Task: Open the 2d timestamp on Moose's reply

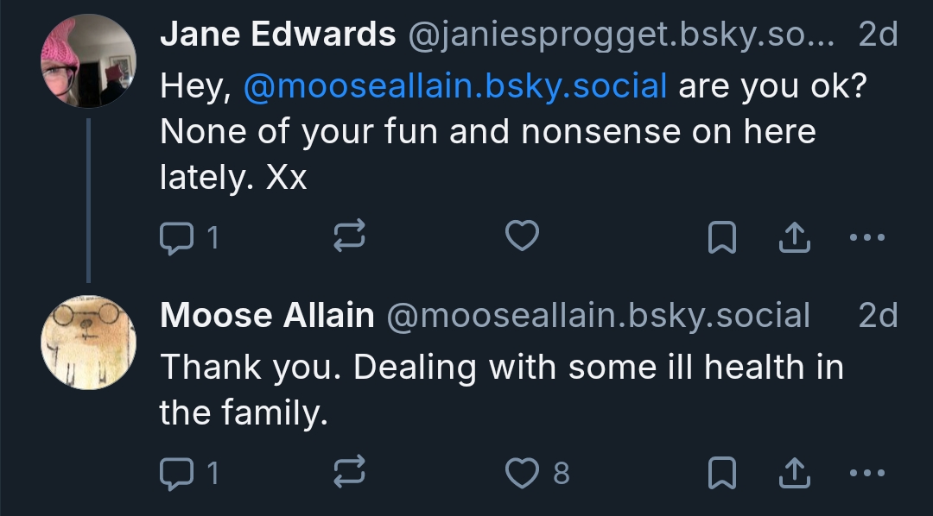Action: coord(878,316)
